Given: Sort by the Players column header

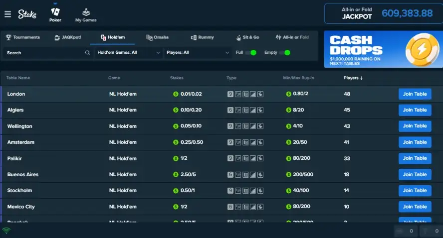Looking at the screenshot, I should 353,78.
